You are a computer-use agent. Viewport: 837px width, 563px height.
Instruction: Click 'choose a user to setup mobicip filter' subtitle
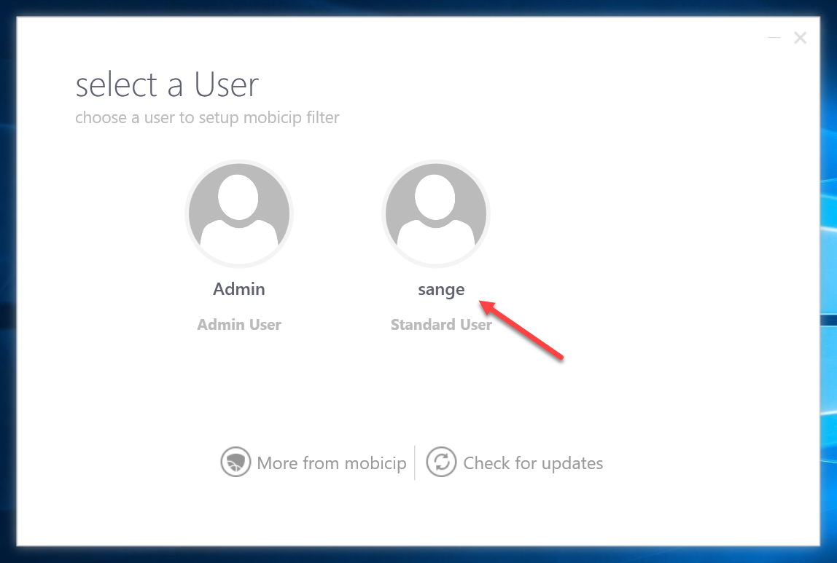[x=207, y=117]
